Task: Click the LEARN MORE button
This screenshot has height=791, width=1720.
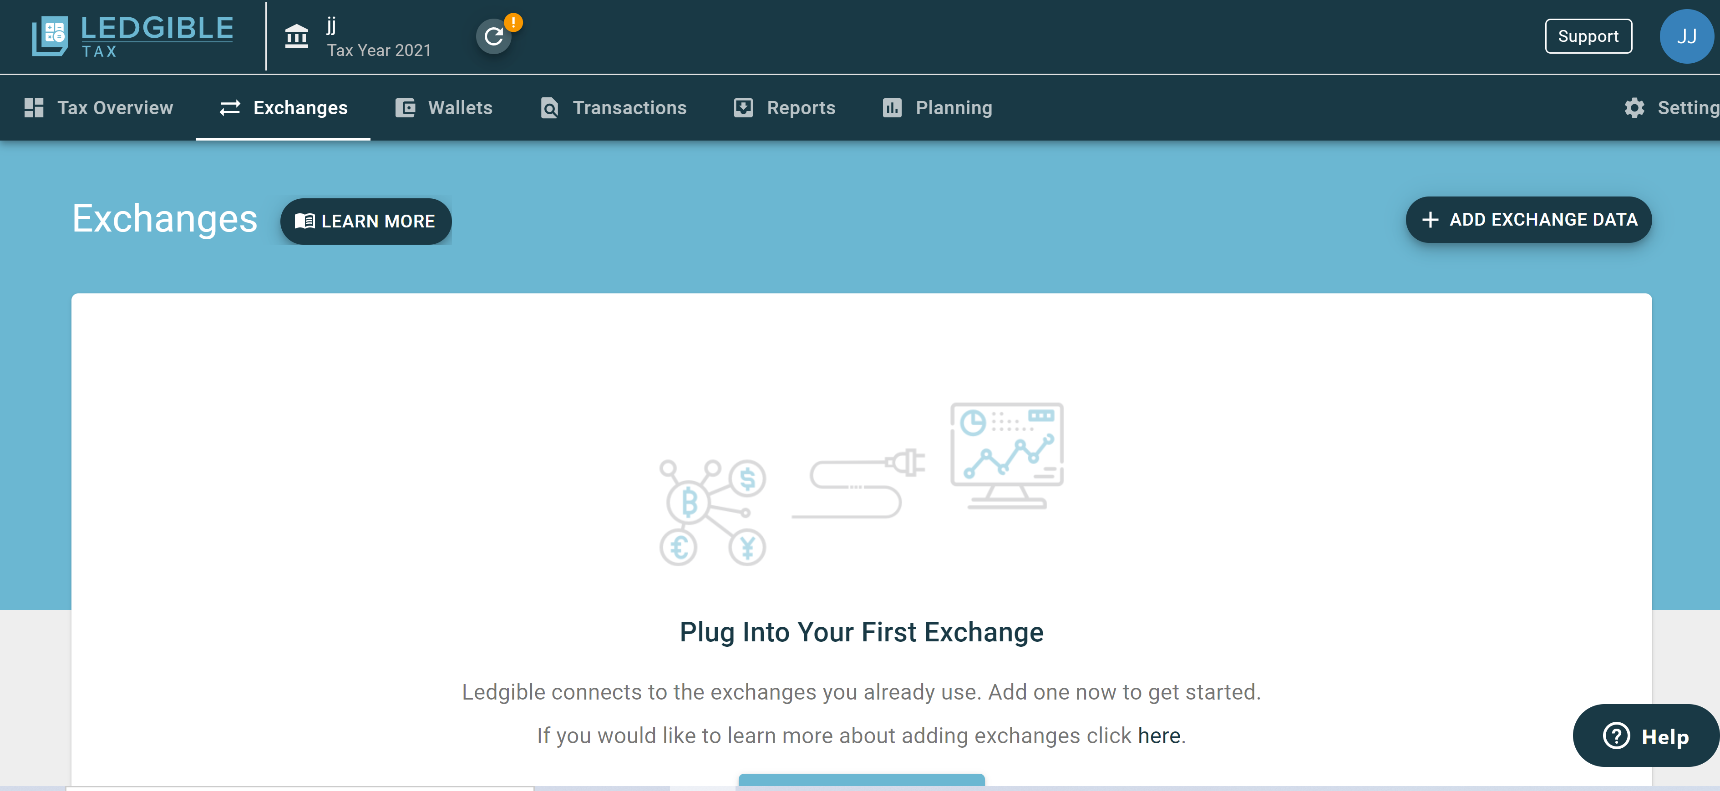Action: click(x=366, y=221)
